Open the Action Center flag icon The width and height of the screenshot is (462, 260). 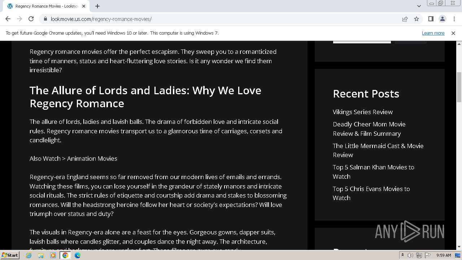coord(427,255)
